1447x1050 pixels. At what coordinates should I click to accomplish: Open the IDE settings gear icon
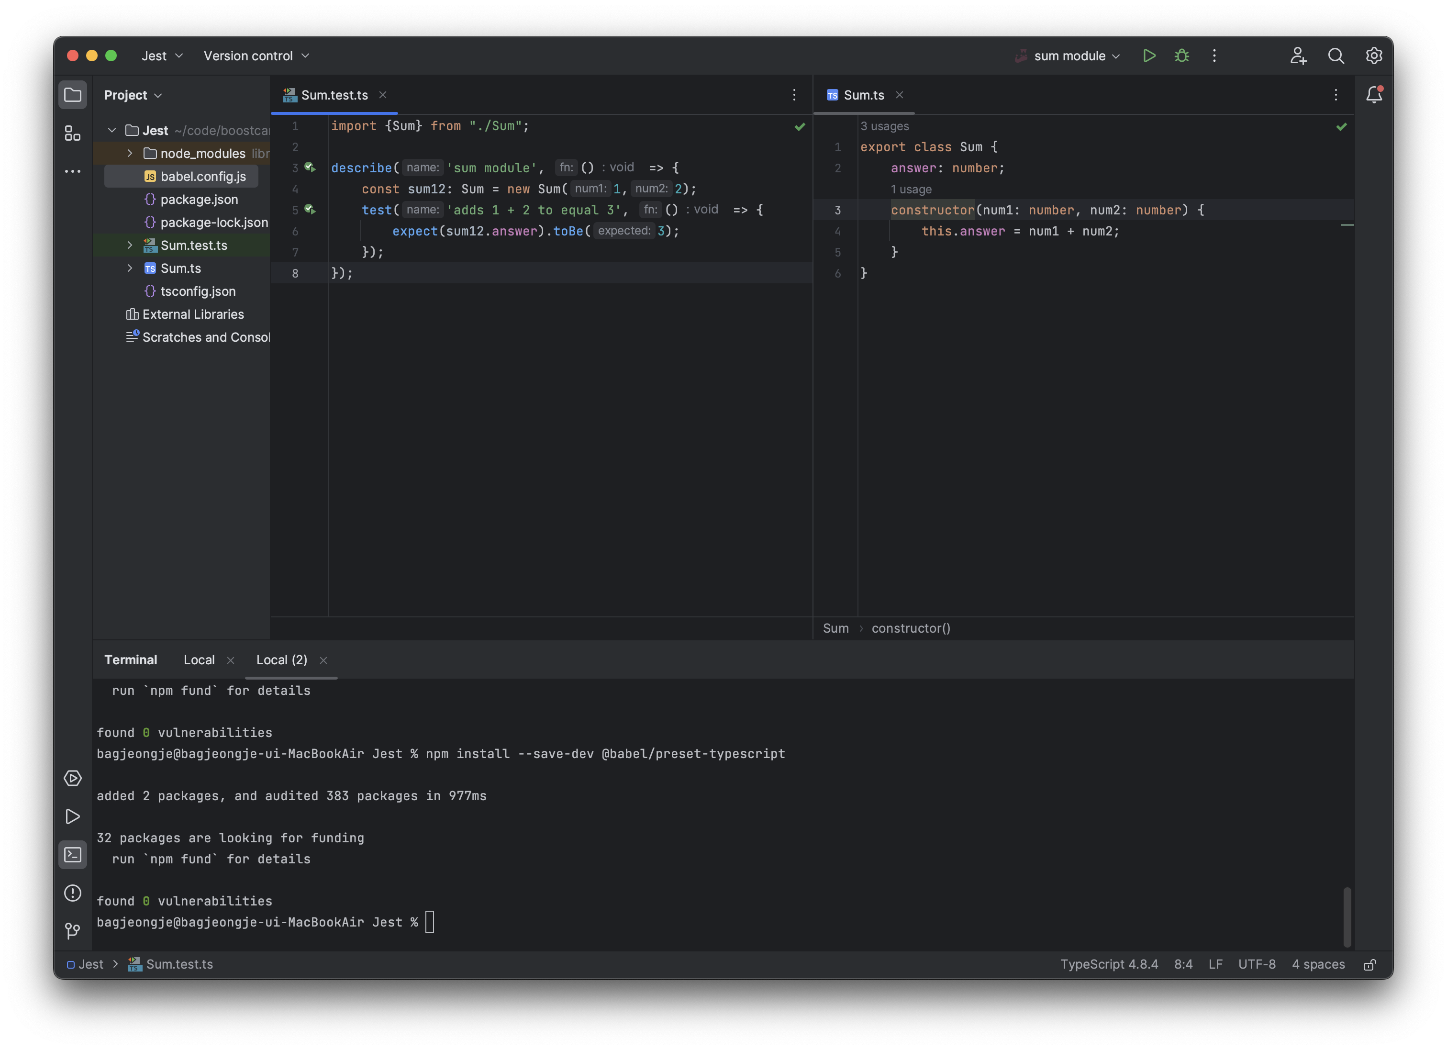[x=1374, y=56]
